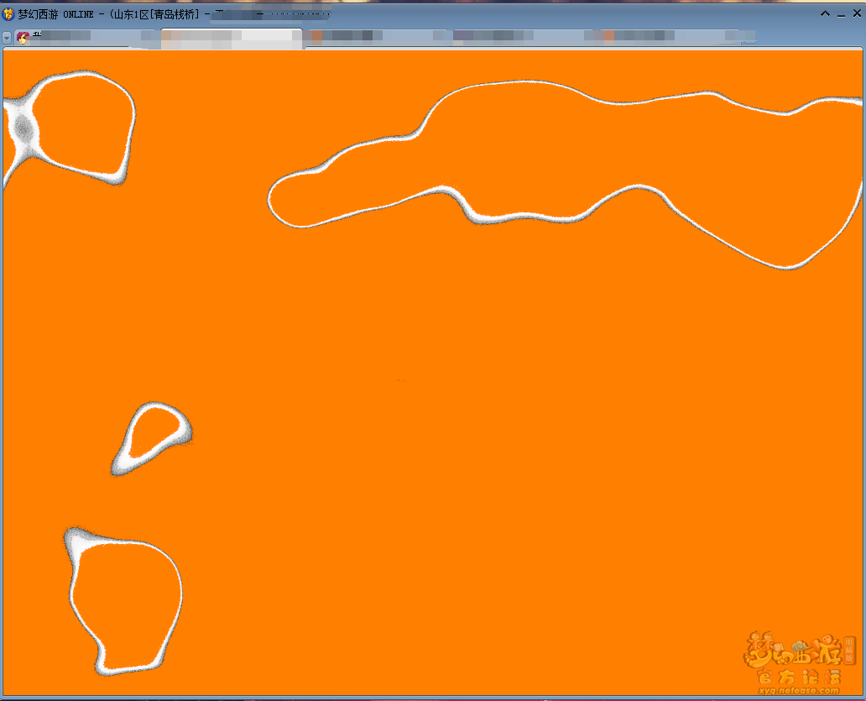Click the 山东1区 青岛栈桥 window title

159,14
